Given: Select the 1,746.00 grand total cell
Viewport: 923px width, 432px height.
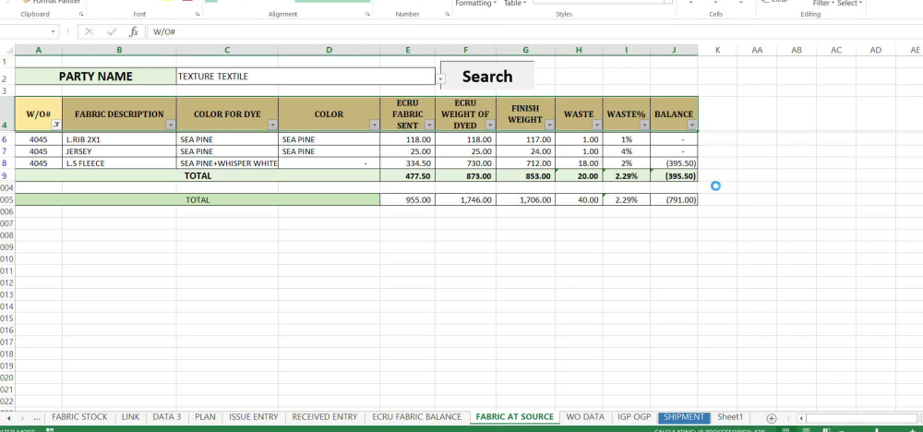Looking at the screenshot, I should 465,199.
